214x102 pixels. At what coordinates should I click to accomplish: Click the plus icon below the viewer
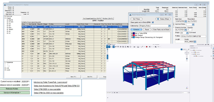click(108, 98)
